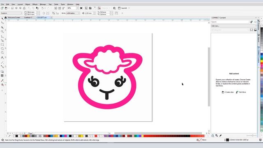Screen dimensions: 263x148
Task: Open the Properties docker tab
Action: (258, 25)
